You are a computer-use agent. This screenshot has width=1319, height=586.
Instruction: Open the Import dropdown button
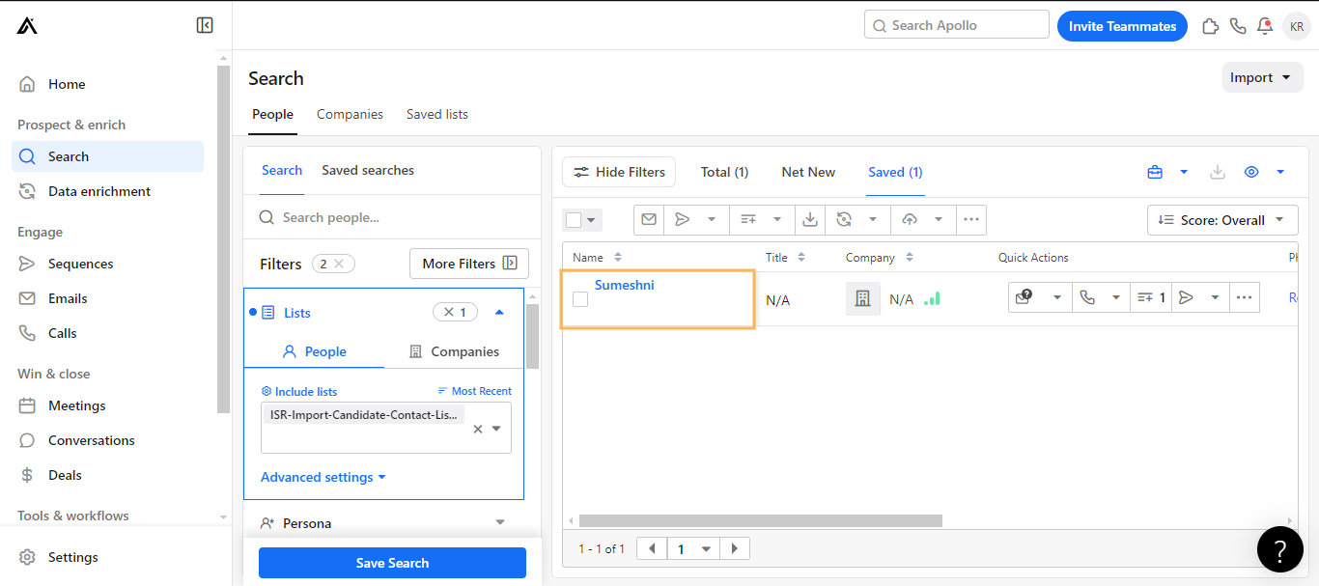1262,77
